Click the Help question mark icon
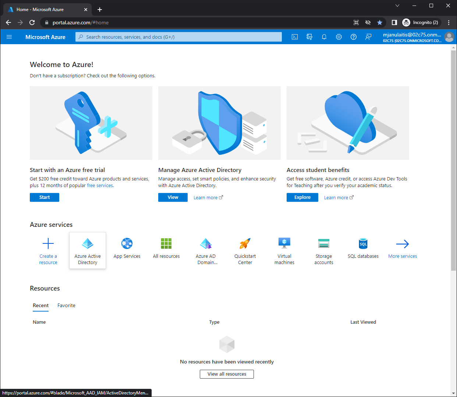The height and width of the screenshot is (397, 457). click(354, 37)
